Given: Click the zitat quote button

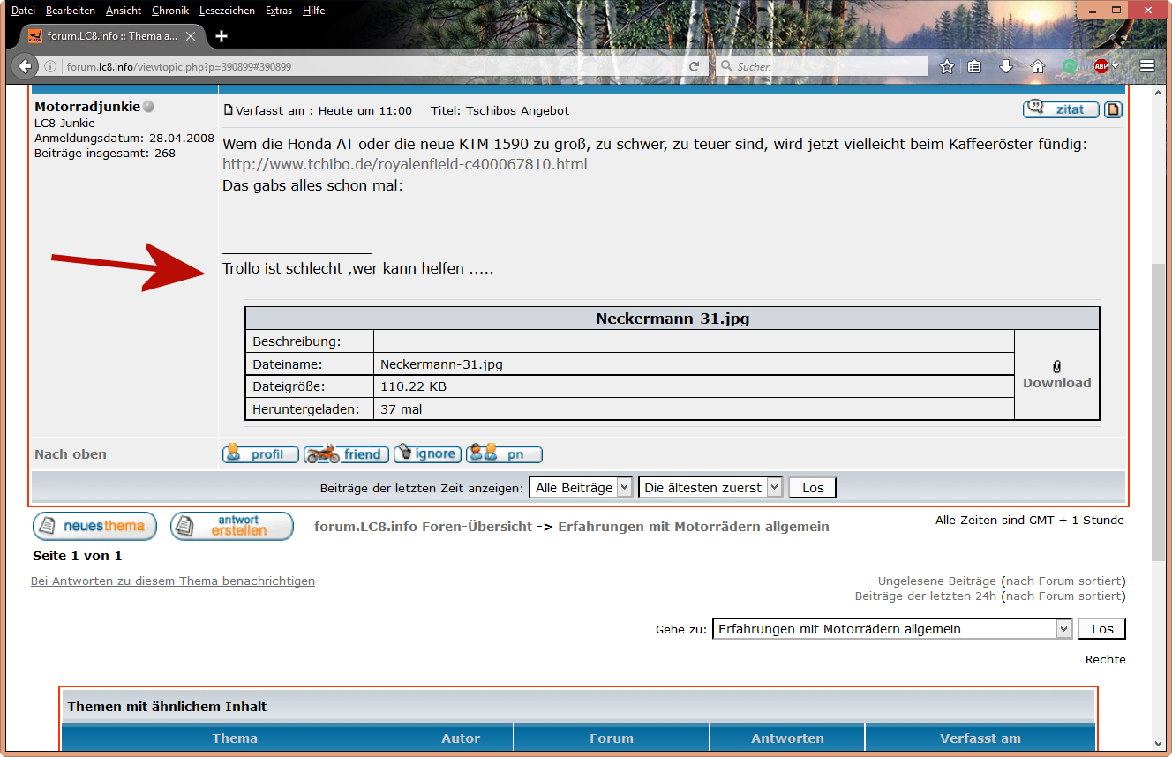Looking at the screenshot, I should click(x=1061, y=109).
